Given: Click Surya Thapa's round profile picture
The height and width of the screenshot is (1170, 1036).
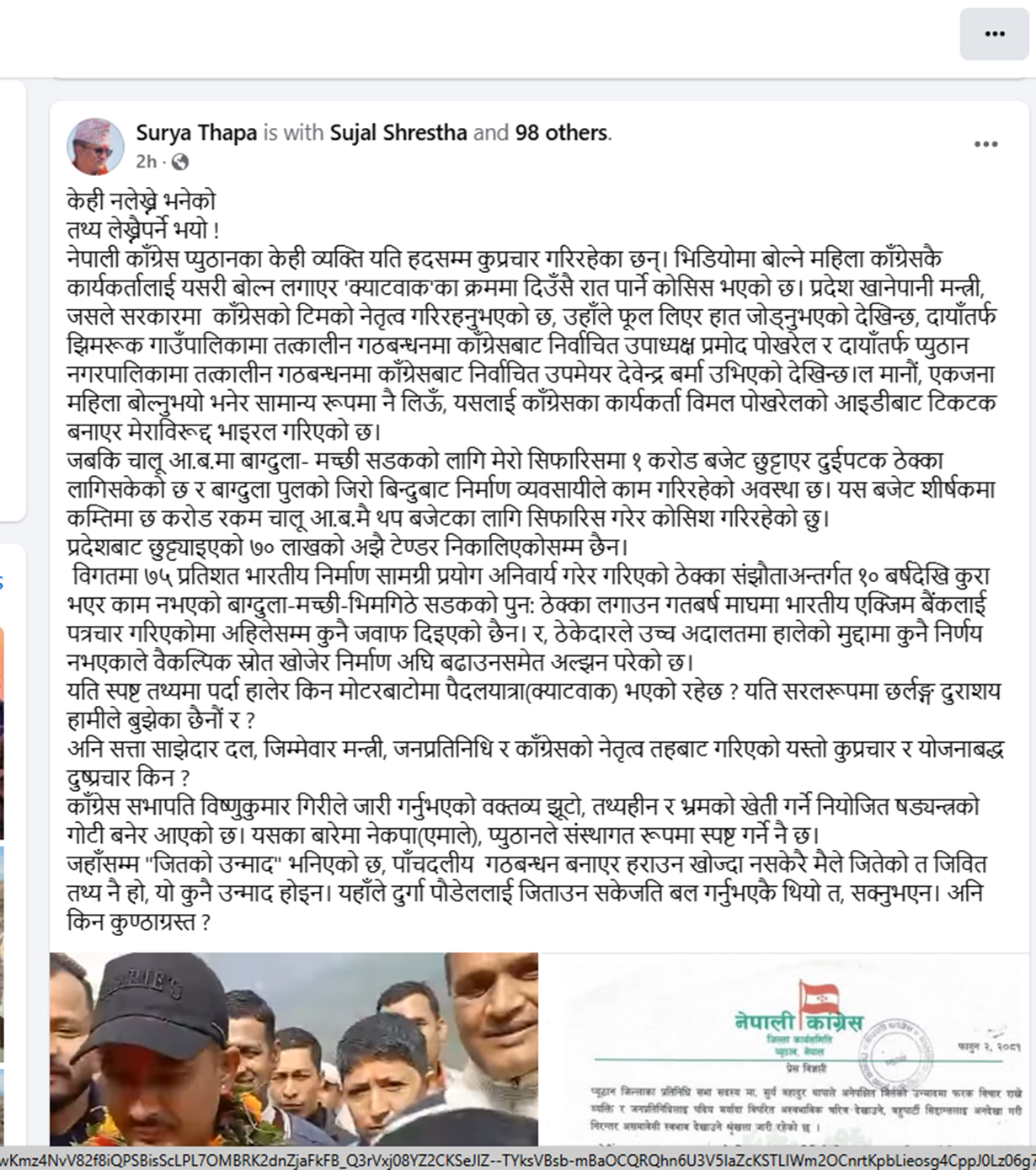Looking at the screenshot, I should tap(95, 146).
